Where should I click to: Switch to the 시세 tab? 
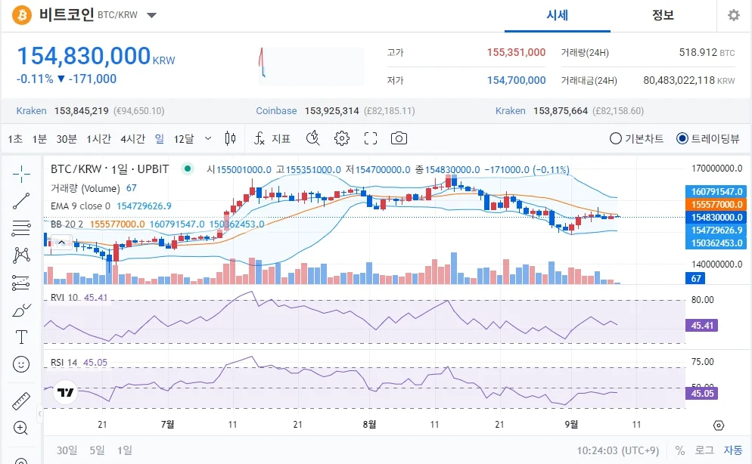558,15
